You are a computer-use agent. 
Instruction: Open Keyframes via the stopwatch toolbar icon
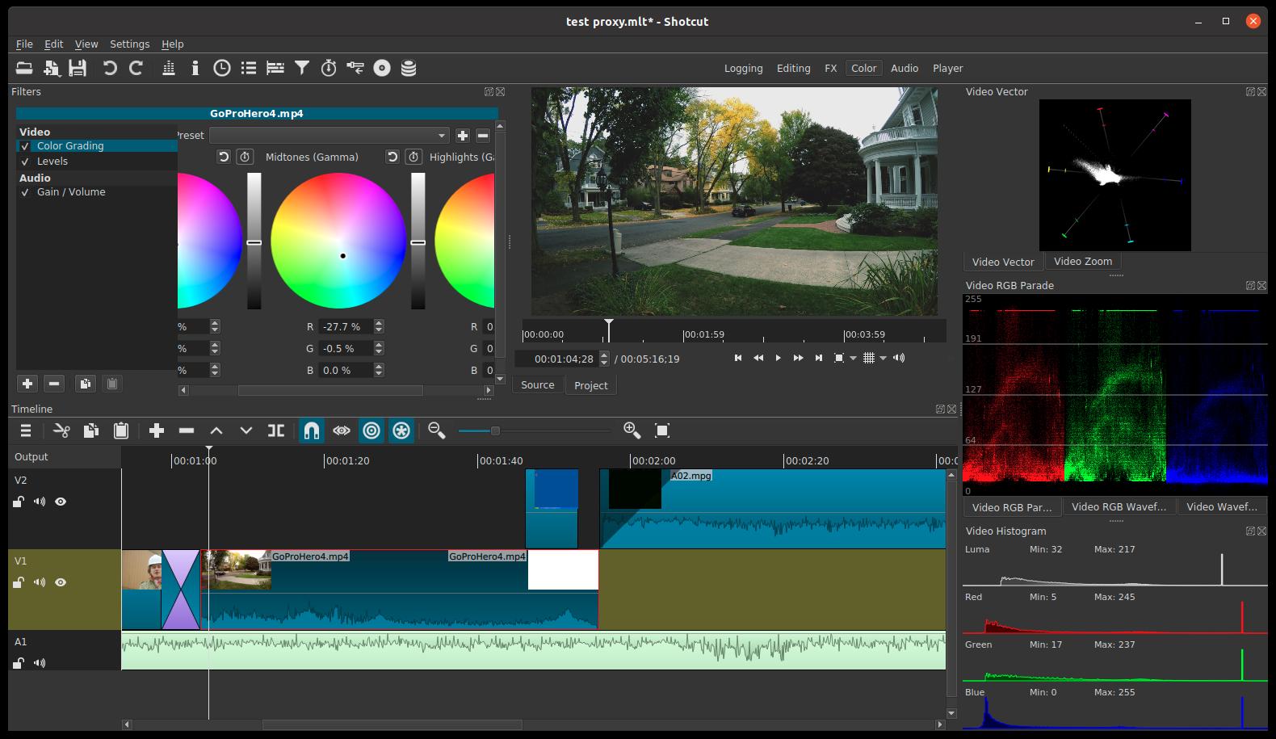pyautogui.click(x=329, y=68)
